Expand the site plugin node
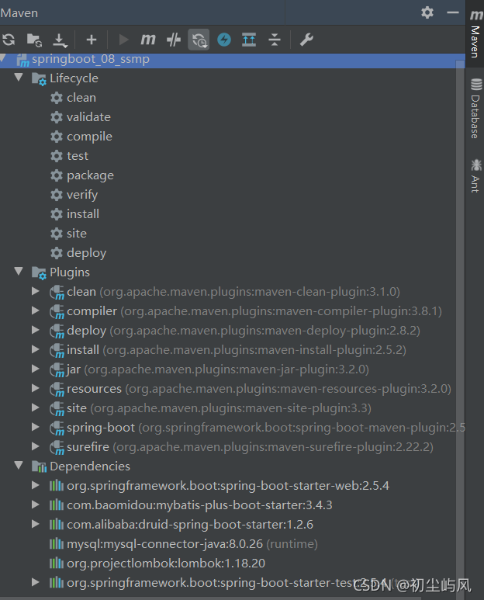The width and height of the screenshot is (484, 600). point(35,408)
